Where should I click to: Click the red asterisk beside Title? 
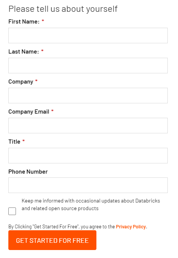coord(24,141)
